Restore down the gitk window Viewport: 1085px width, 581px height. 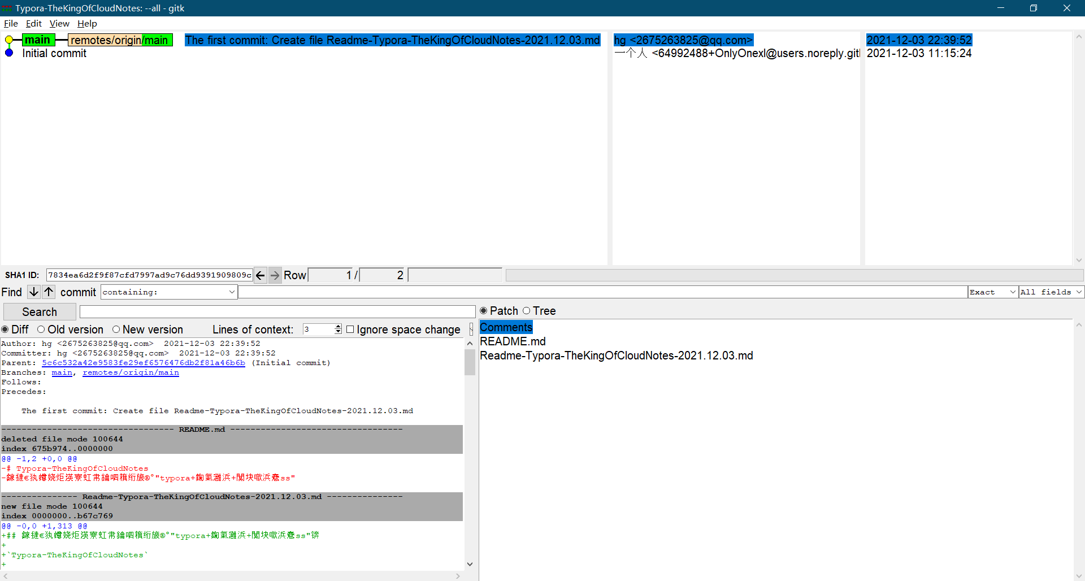point(1033,8)
